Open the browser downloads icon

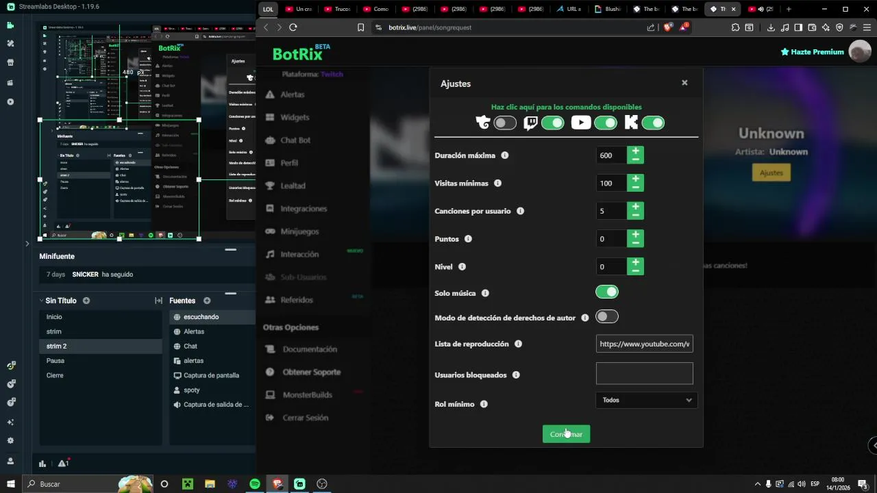[771, 27]
